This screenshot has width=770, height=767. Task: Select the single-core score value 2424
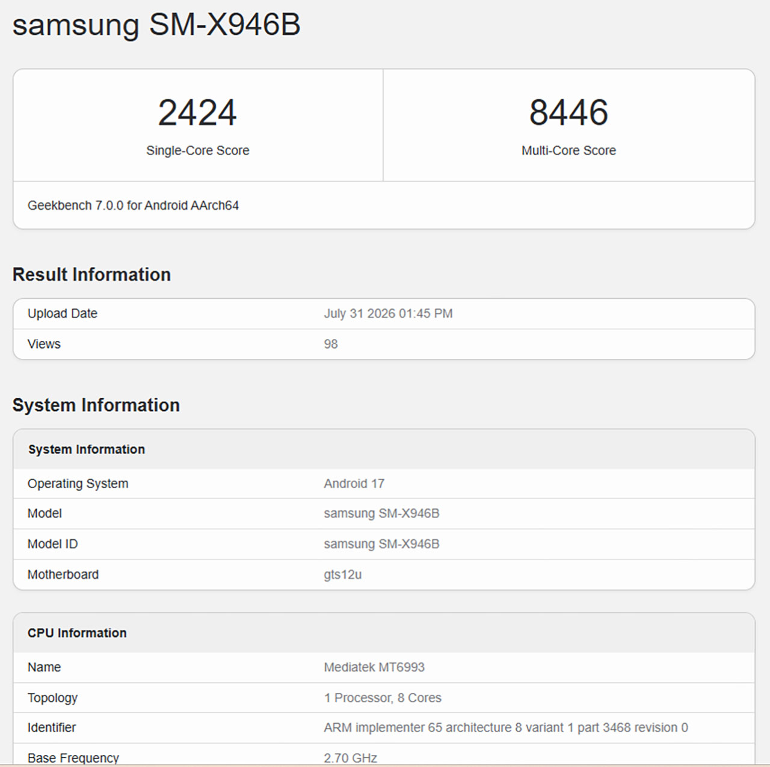(x=197, y=112)
